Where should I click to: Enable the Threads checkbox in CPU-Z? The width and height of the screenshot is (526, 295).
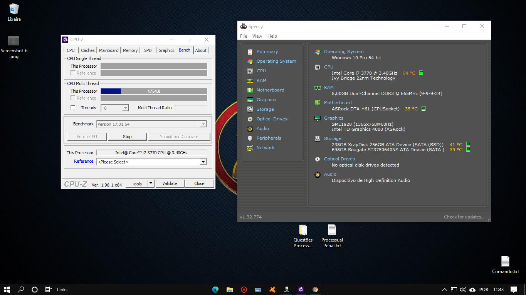(x=73, y=108)
